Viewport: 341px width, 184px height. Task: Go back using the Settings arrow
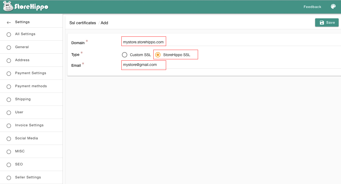(x=9, y=23)
